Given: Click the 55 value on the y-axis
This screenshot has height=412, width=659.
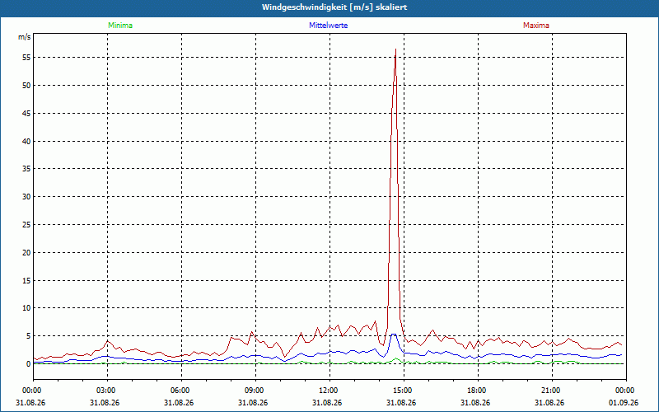Looking at the screenshot, I should coord(27,58).
